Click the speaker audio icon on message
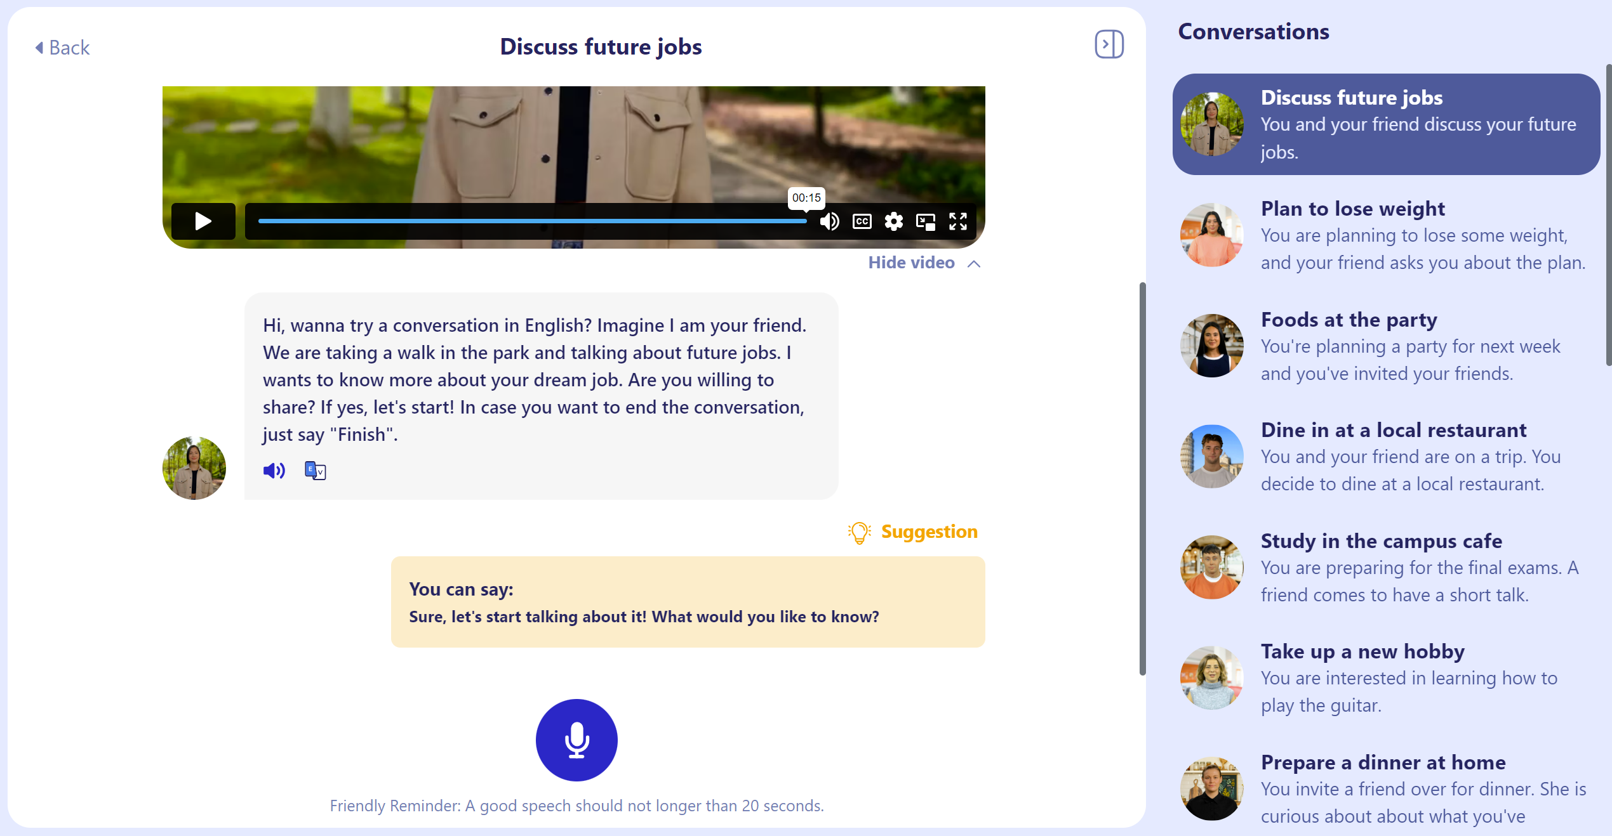The width and height of the screenshot is (1612, 836). (274, 471)
